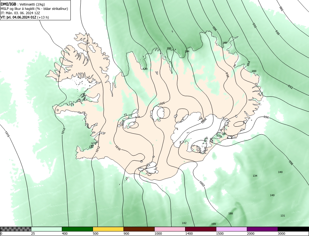Select the pink 1000–1400 legend swatch
The height and width of the screenshot is (236, 309).
point(170,229)
